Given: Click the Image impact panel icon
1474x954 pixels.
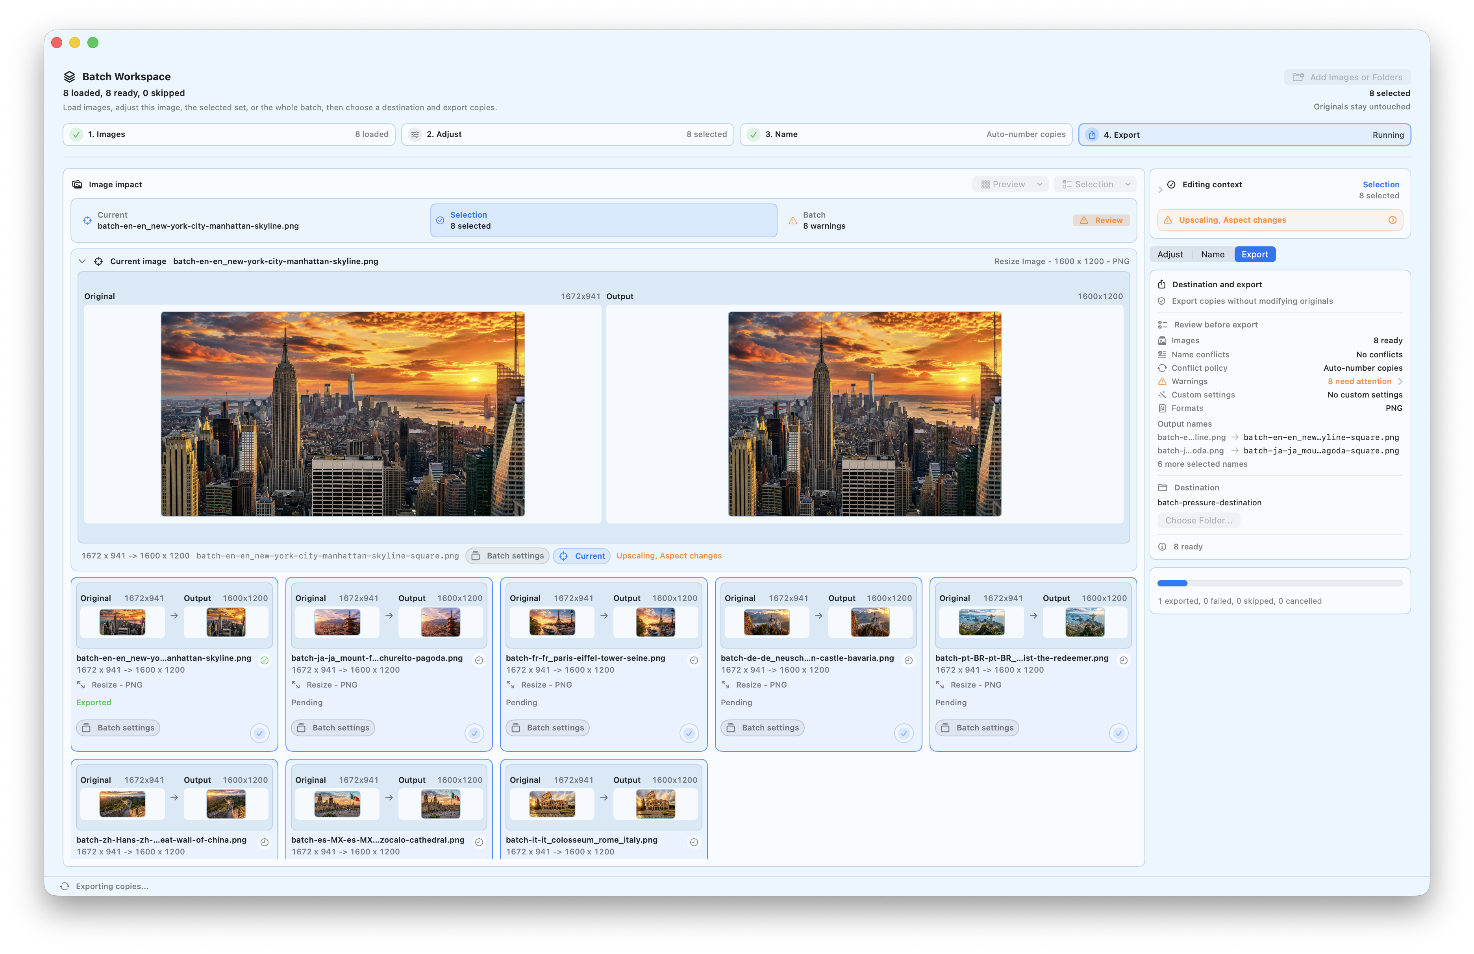Looking at the screenshot, I should click(77, 185).
